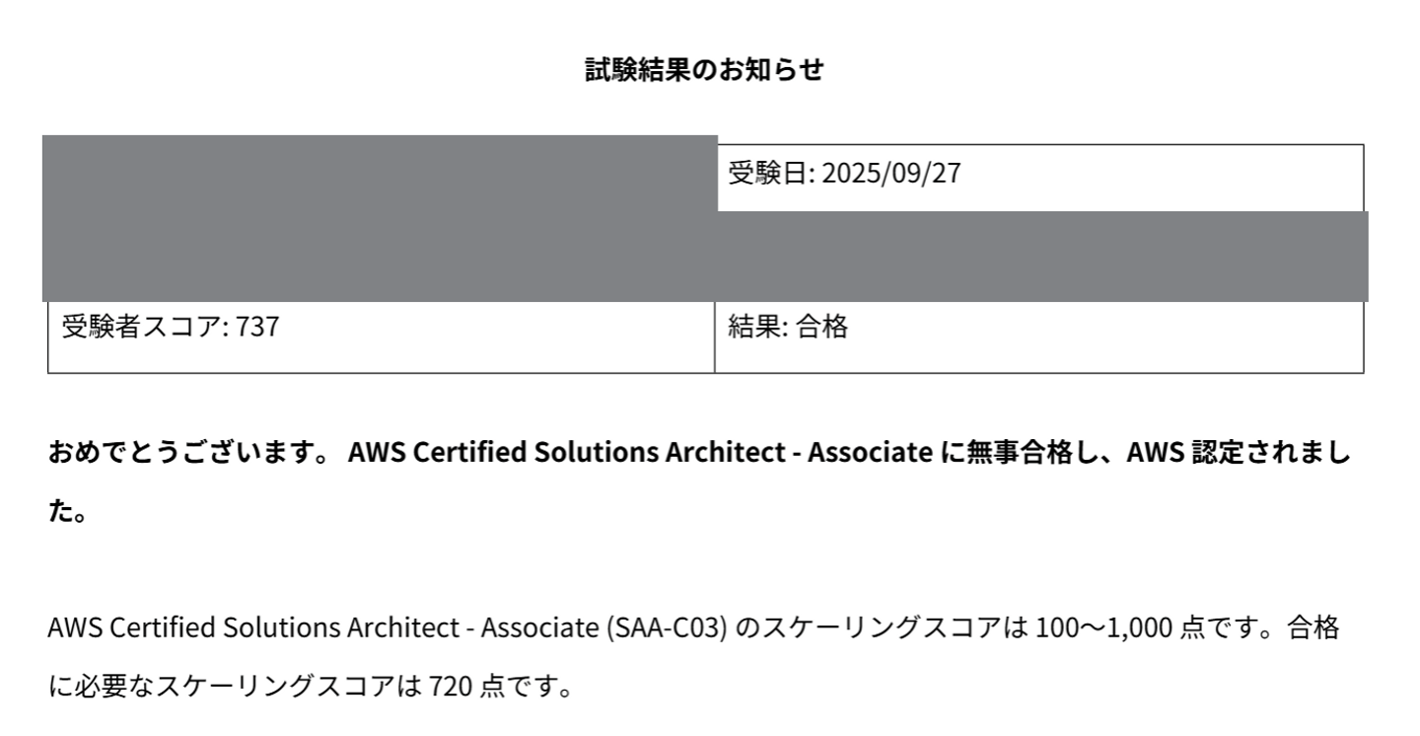Click the 試験結果のお知らせ title heading

(703, 70)
